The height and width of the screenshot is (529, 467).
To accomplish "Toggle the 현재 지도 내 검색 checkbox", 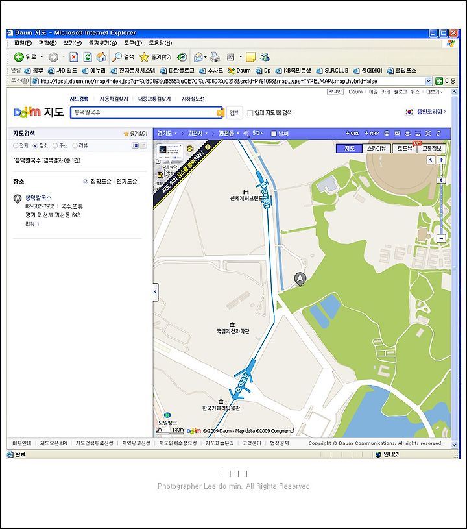I will [250, 113].
